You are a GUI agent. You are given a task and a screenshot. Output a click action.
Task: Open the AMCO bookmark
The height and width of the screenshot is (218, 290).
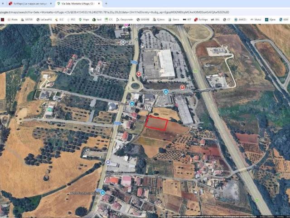241,20
